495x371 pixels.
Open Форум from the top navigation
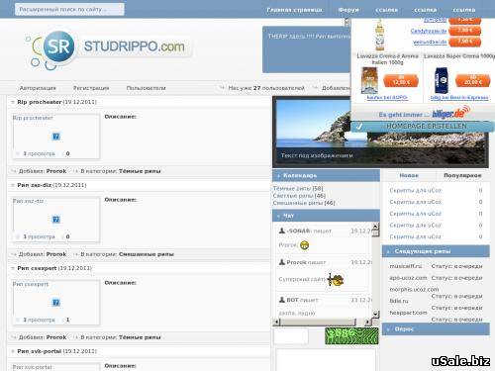pyautogui.click(x=348, y=10)
